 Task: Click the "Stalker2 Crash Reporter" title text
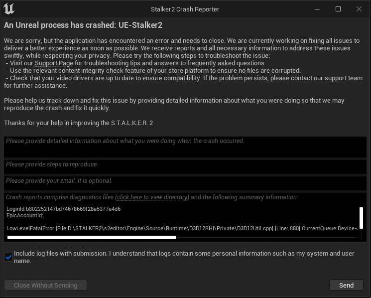[185, 9]
